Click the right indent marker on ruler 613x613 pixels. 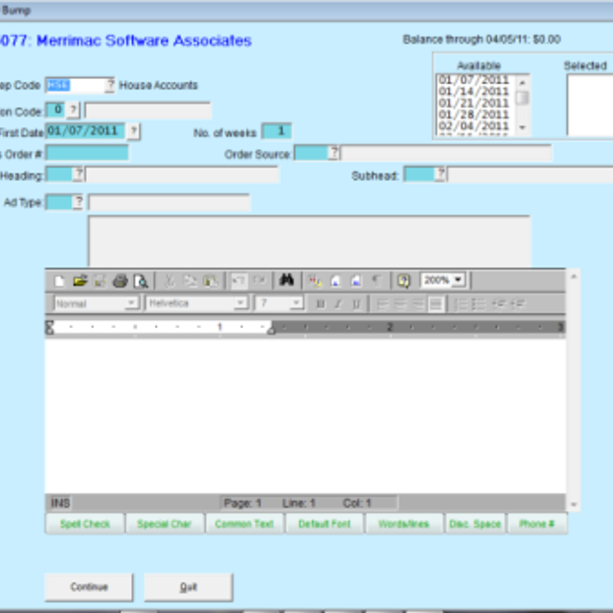(271, 331)
